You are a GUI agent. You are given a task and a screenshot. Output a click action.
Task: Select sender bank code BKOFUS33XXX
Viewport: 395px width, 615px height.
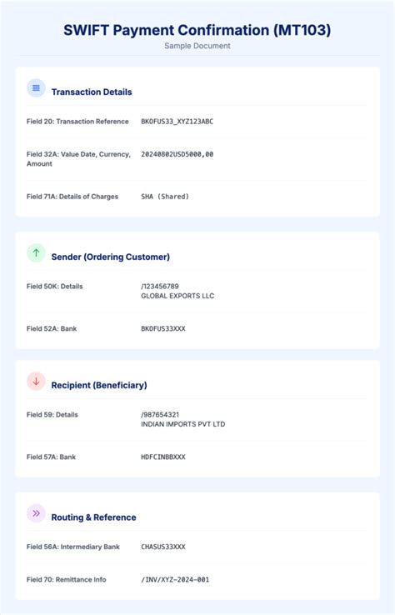click(163, 328)
